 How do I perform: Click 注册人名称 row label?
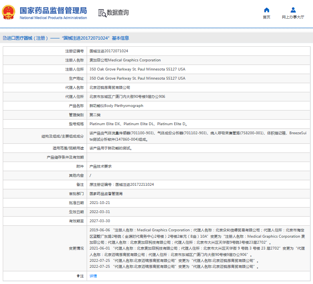point(74,60)
